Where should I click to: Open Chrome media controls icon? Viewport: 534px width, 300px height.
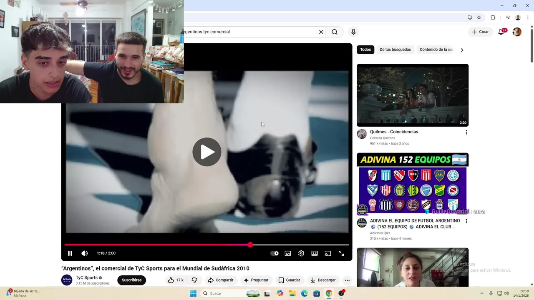pyautogui.click(x=508, y=17)
